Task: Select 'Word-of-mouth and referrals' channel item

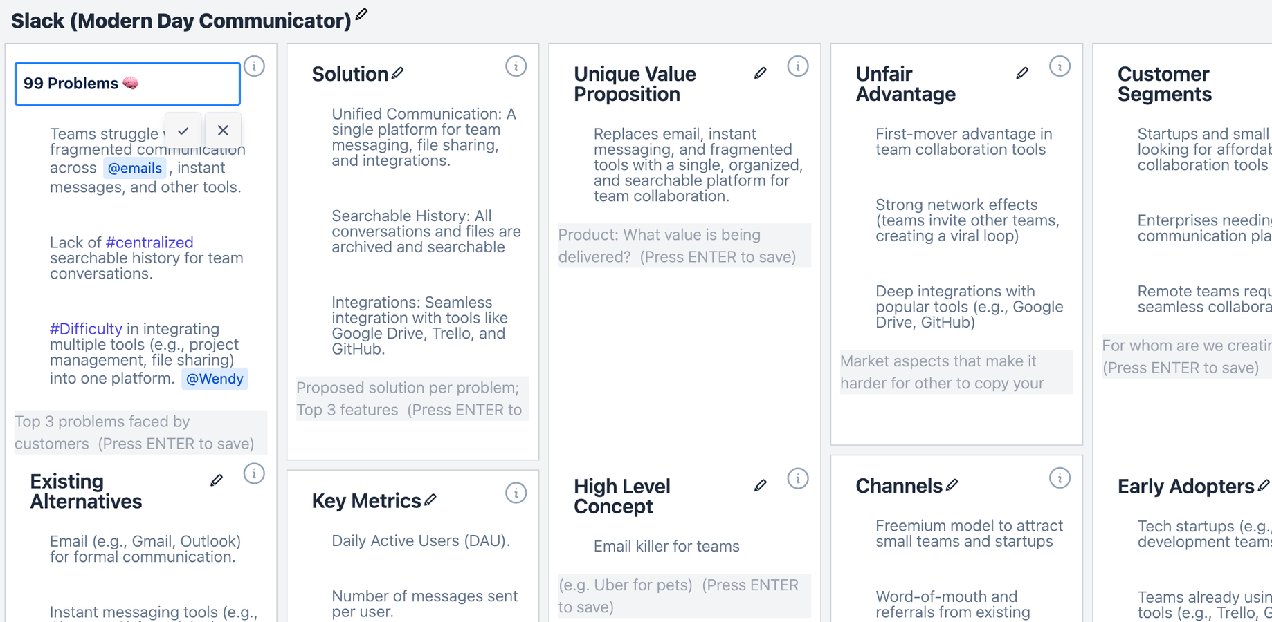Action: [953, 605]
